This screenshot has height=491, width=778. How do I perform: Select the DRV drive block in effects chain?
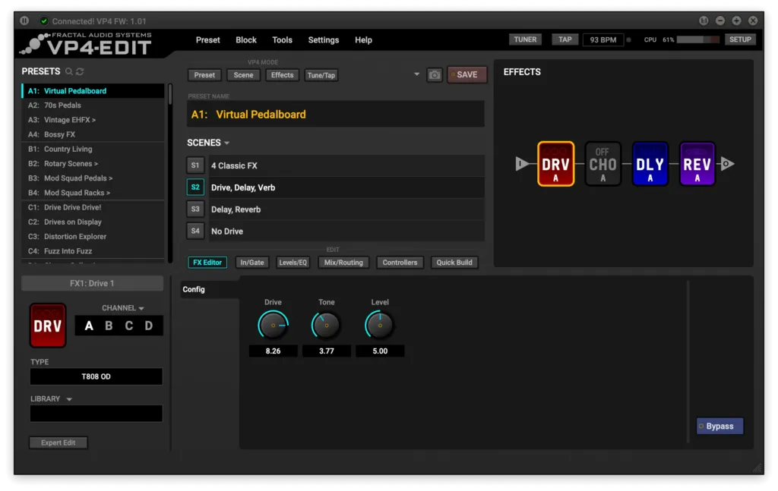555,164
